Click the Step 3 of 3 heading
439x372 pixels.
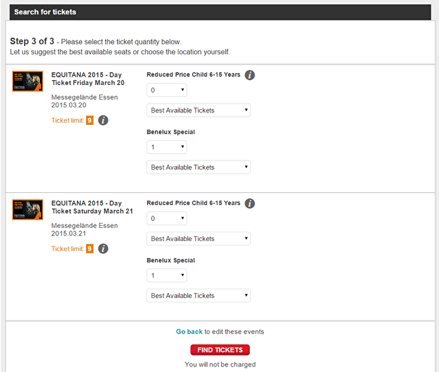tap(32, 41)
